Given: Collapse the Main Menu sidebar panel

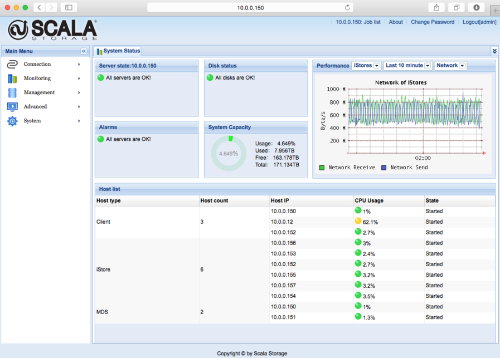Looking at the screenshot, I should point(84,51).
